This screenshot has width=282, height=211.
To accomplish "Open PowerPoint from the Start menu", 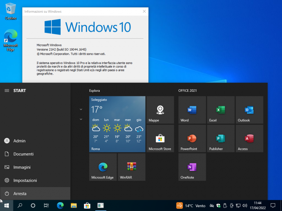I will (192, 139).
